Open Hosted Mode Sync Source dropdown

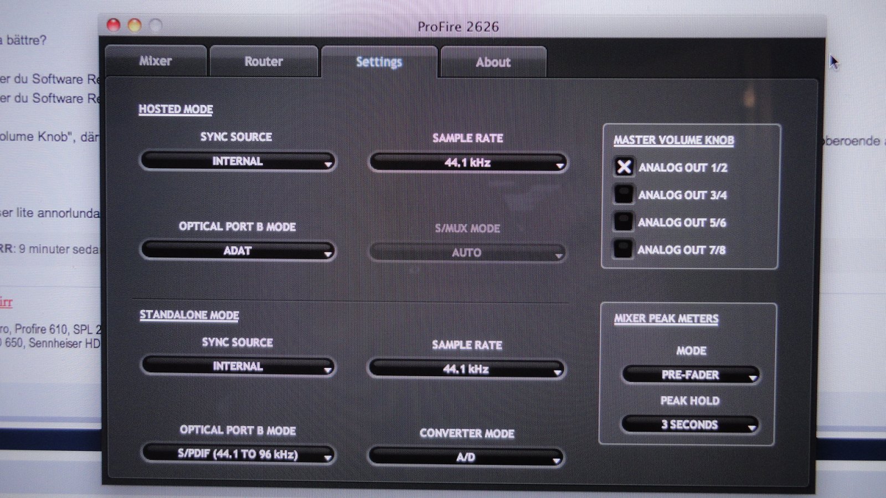[x=238, y=162]
